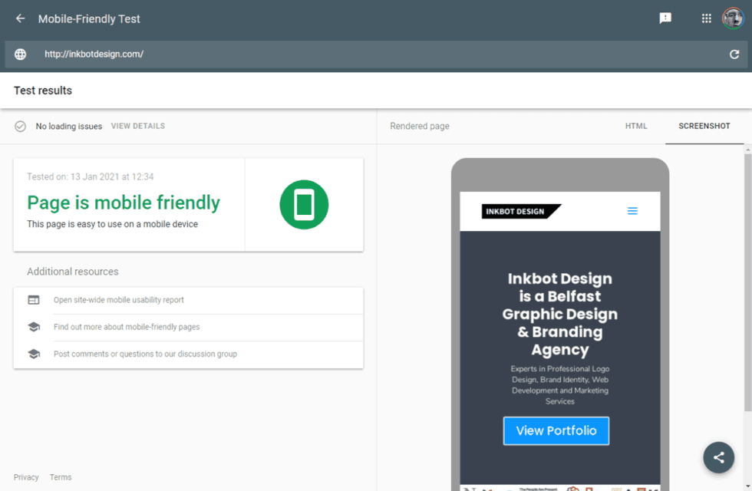Find out more about mobile-friendly pages
This screenshot has width=752, height=491.
point(127,327)
